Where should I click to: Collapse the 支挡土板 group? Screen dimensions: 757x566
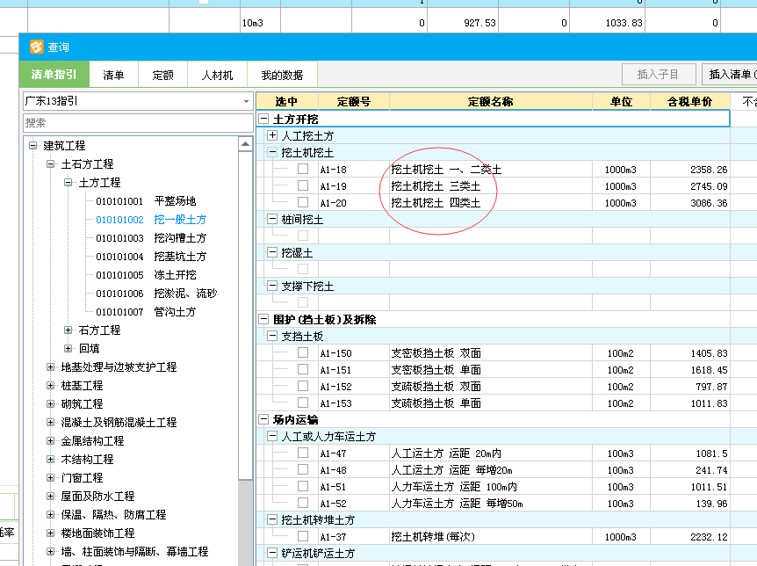tap(272, 336)
